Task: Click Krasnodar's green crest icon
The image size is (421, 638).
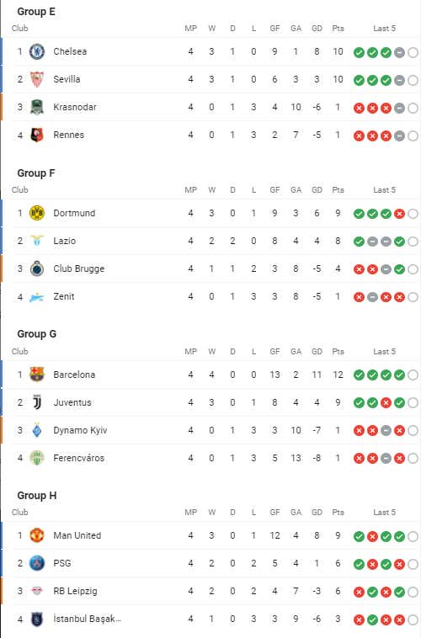Action: (x=37, y=108)
